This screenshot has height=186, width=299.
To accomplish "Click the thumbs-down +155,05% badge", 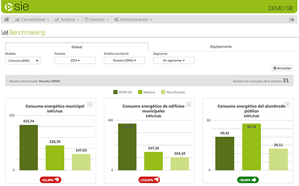I will (149, 180).
